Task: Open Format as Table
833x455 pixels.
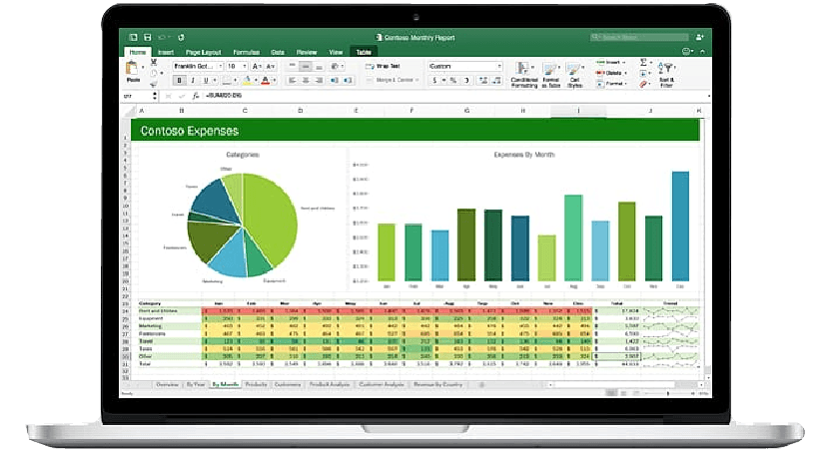Action: 551,74
